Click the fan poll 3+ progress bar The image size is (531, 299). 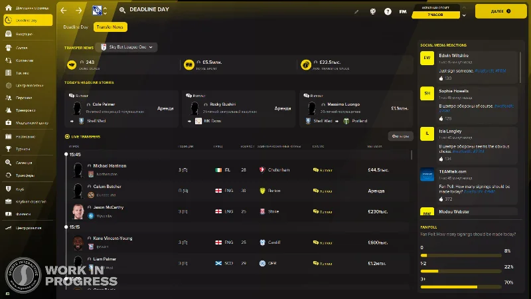click(x=461, y=287)
